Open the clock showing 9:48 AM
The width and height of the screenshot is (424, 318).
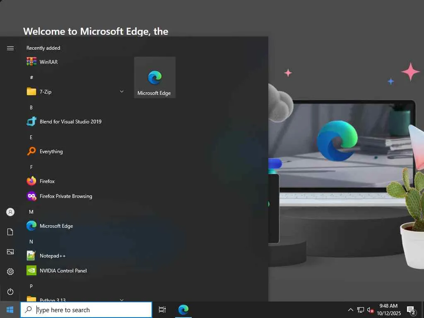[x=388, y=310]
